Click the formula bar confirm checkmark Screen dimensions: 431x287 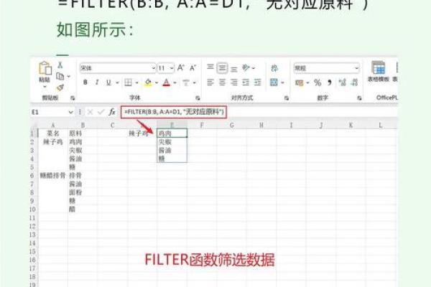(x=101, y=112)
